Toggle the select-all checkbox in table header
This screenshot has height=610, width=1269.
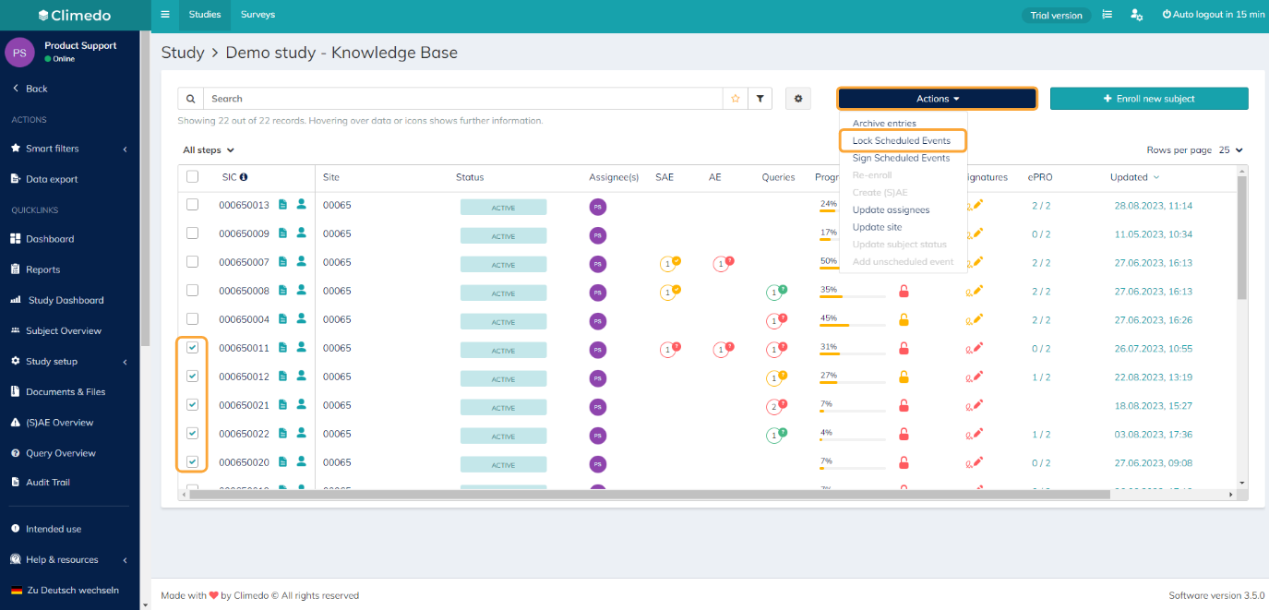192,177
